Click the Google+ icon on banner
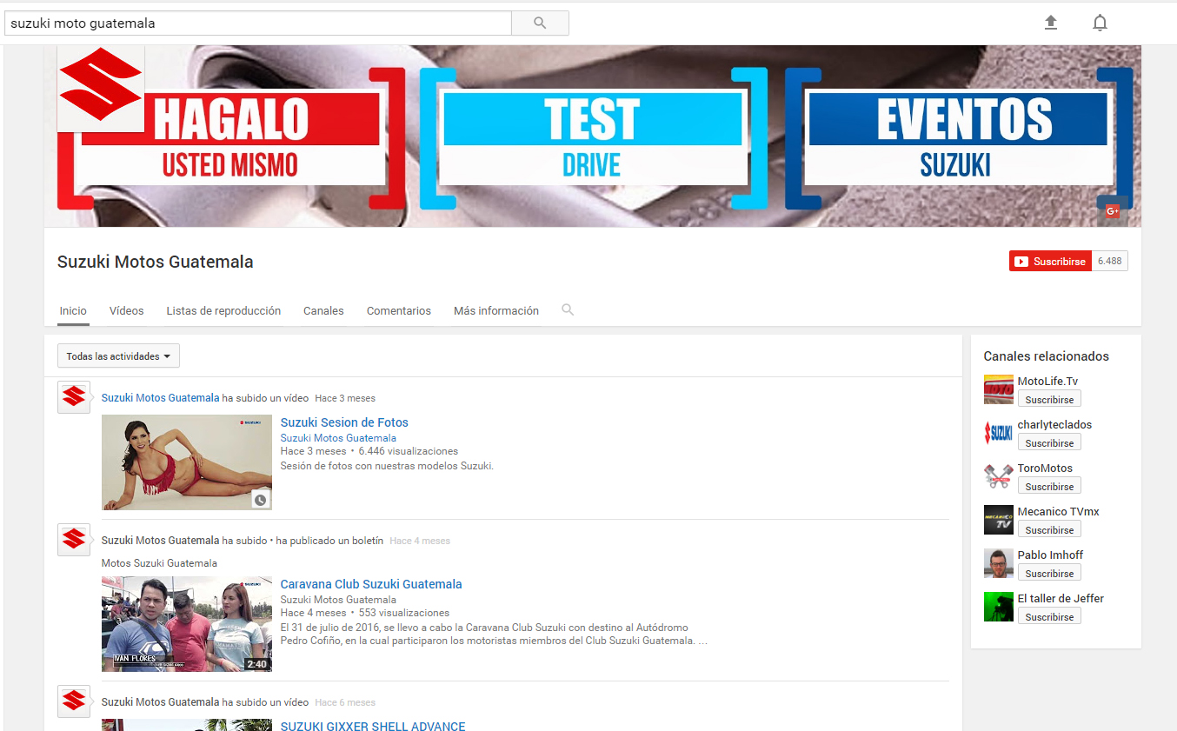 pyautogui.click(x=1112, y=211)
